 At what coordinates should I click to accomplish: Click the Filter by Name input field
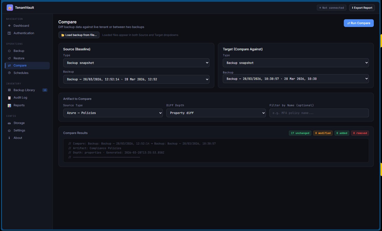319,113
